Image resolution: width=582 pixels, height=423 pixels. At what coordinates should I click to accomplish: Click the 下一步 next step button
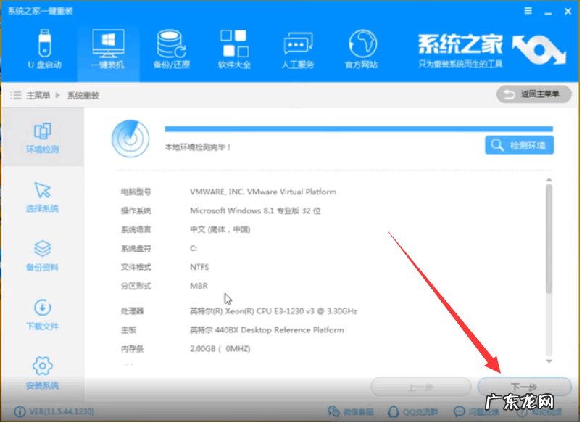[523, 387]
